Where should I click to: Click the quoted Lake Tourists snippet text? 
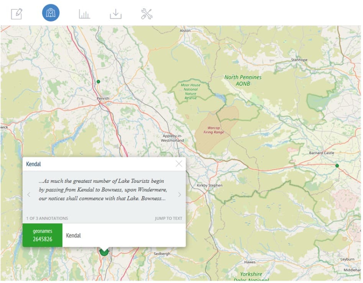pos(102,190)
